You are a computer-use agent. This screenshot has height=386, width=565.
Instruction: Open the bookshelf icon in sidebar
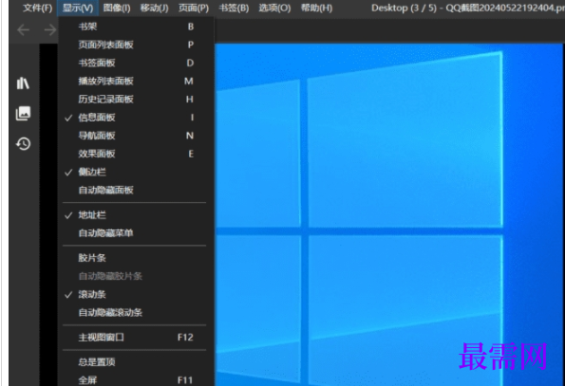23,83
